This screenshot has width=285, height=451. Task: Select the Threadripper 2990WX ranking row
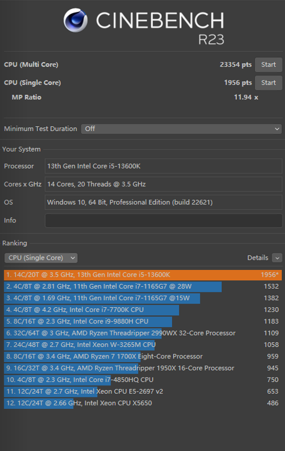click(142, 333)
